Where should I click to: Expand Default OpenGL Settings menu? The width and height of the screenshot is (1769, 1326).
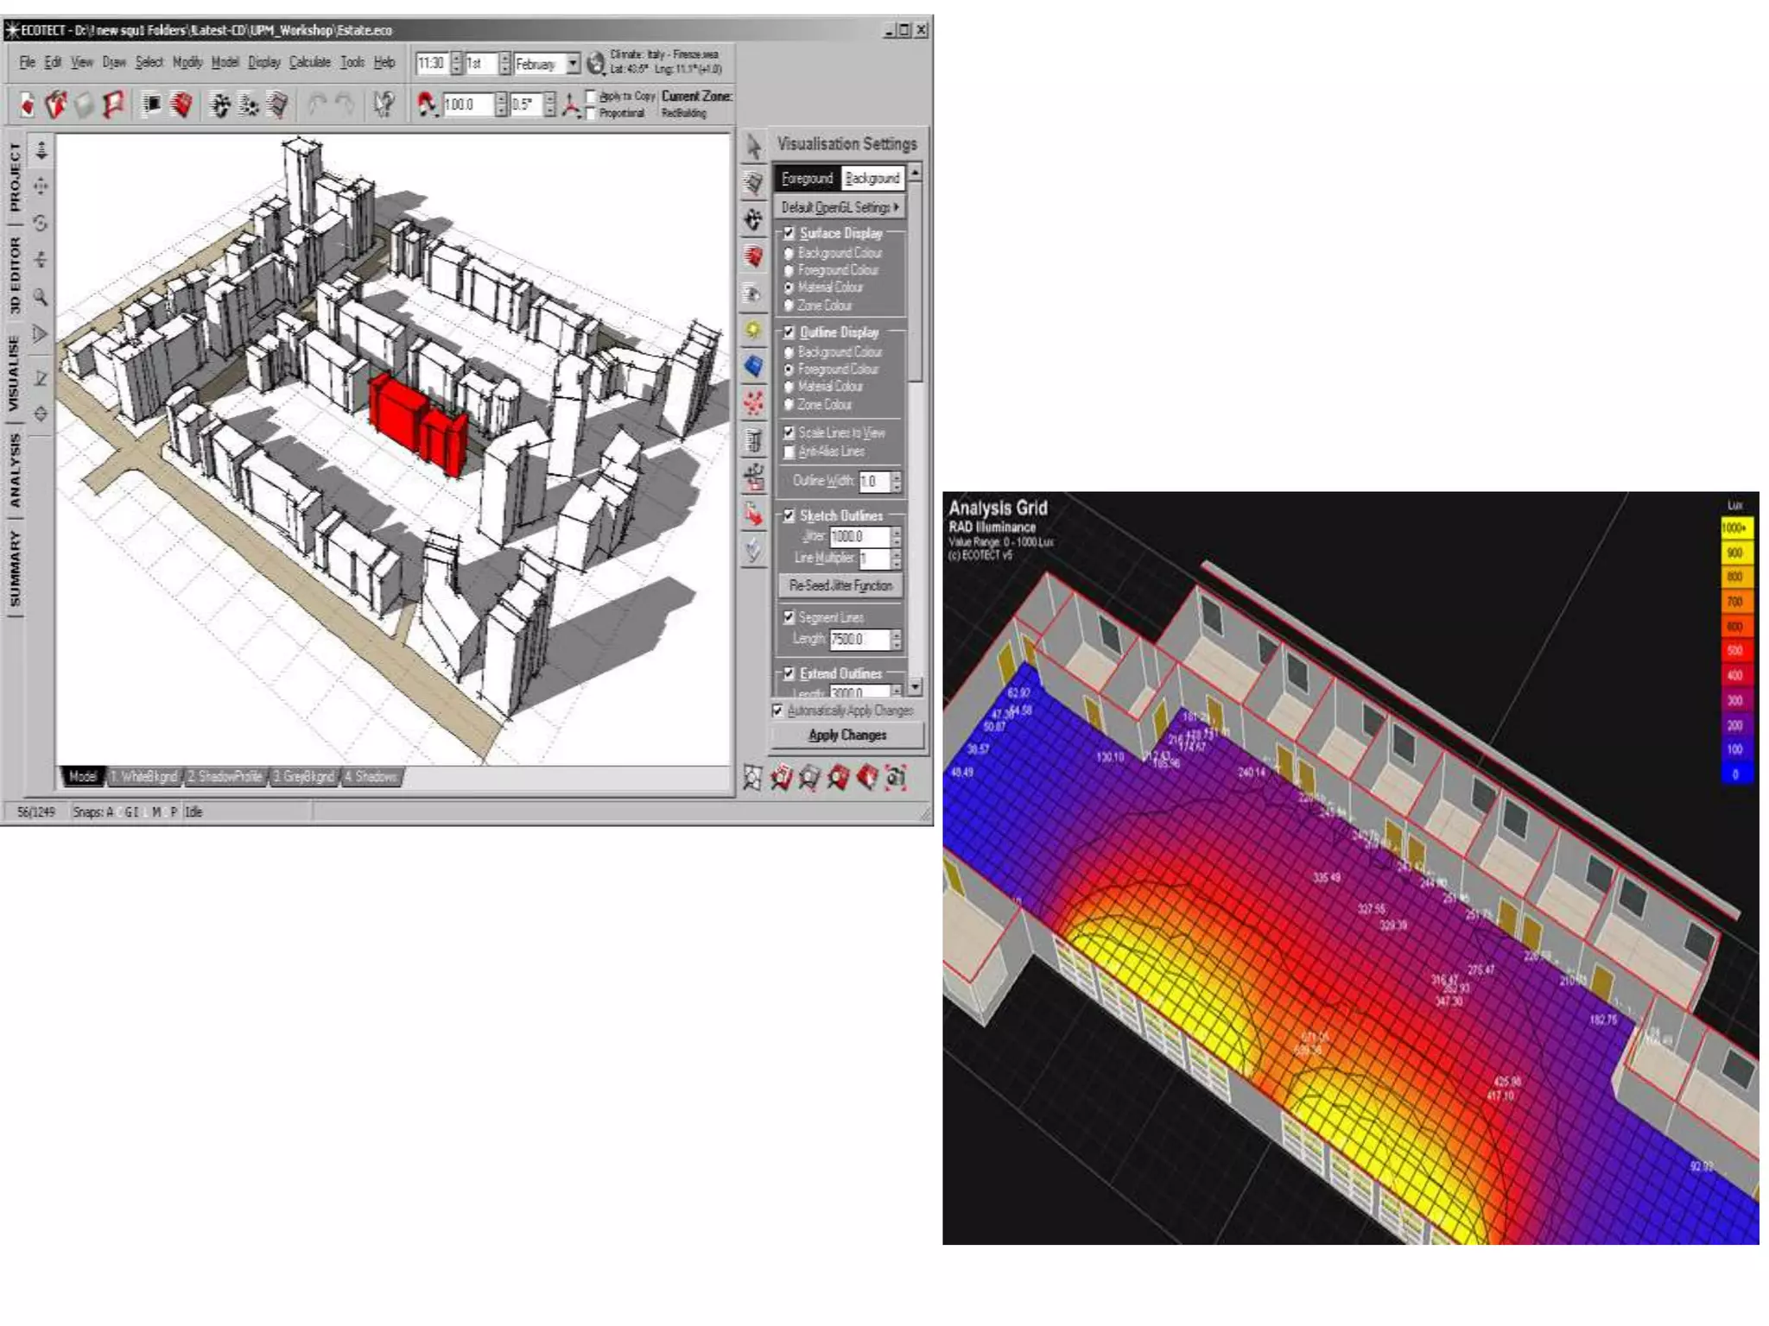click(x=840, y=207)
